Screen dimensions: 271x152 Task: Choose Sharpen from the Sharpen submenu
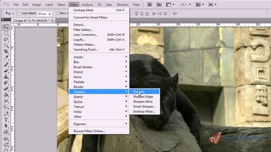click(x=144, y=92)
